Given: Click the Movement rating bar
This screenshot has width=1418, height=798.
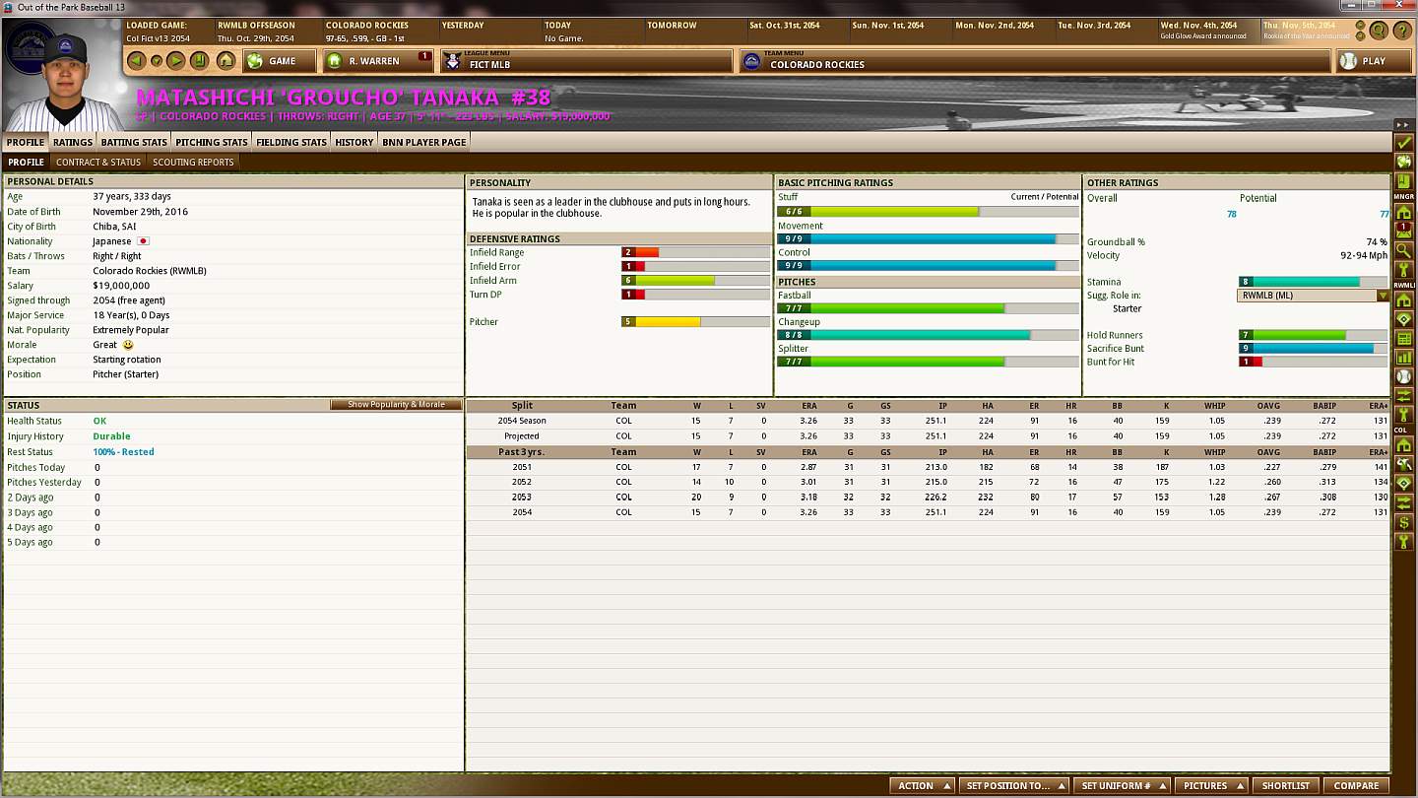Looking at the screenshot, I should coord(928,239).
